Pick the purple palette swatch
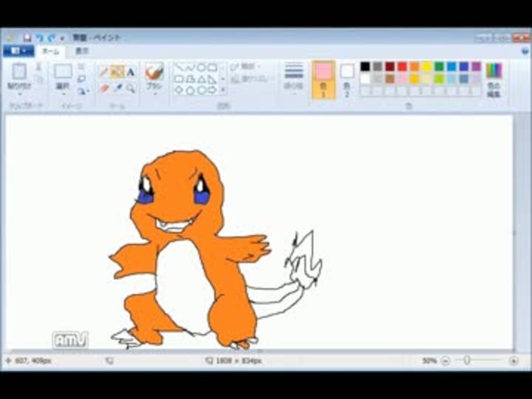The image size is (532, 399). pos(476,66)
